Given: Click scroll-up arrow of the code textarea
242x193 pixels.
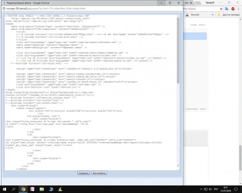Looking at the screenshot, I should coord(178,16).
